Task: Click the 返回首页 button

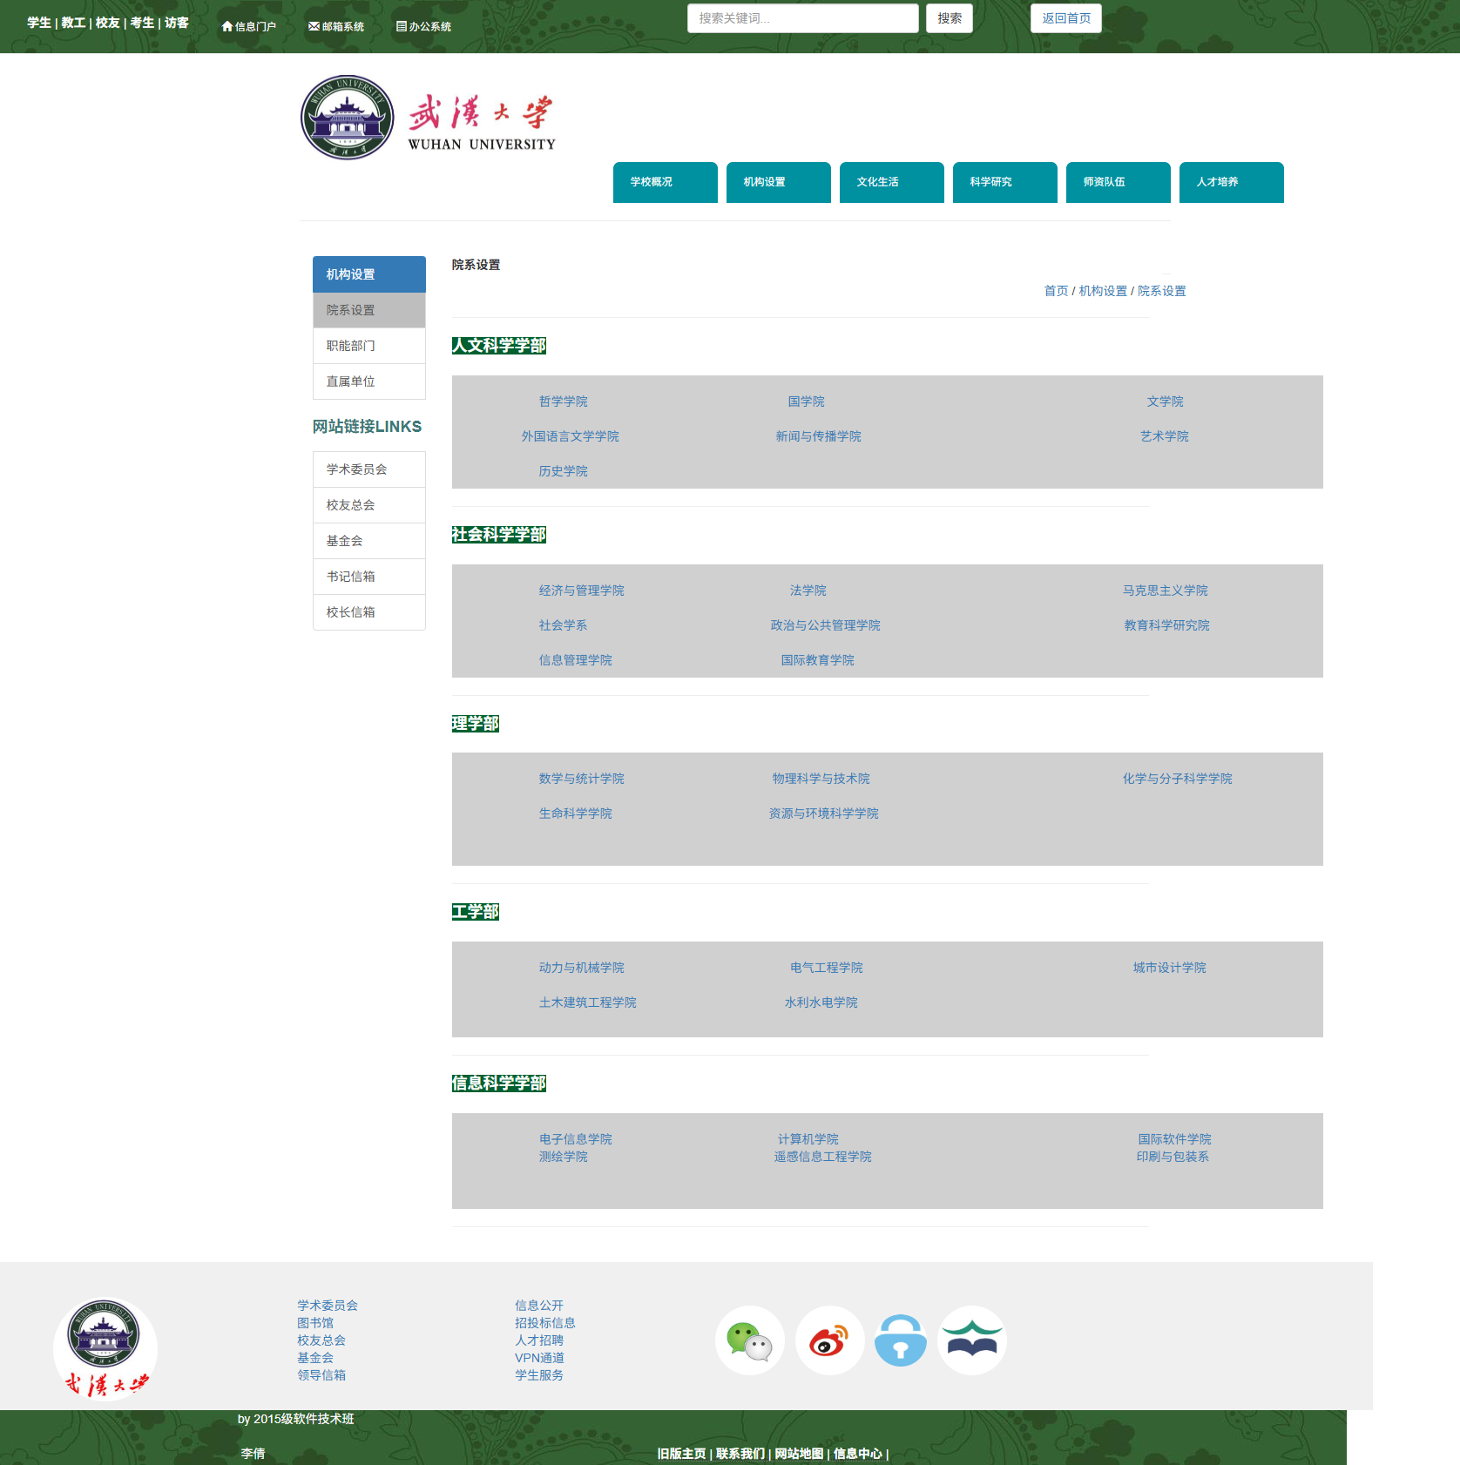Action: [x=1066, y=18]
